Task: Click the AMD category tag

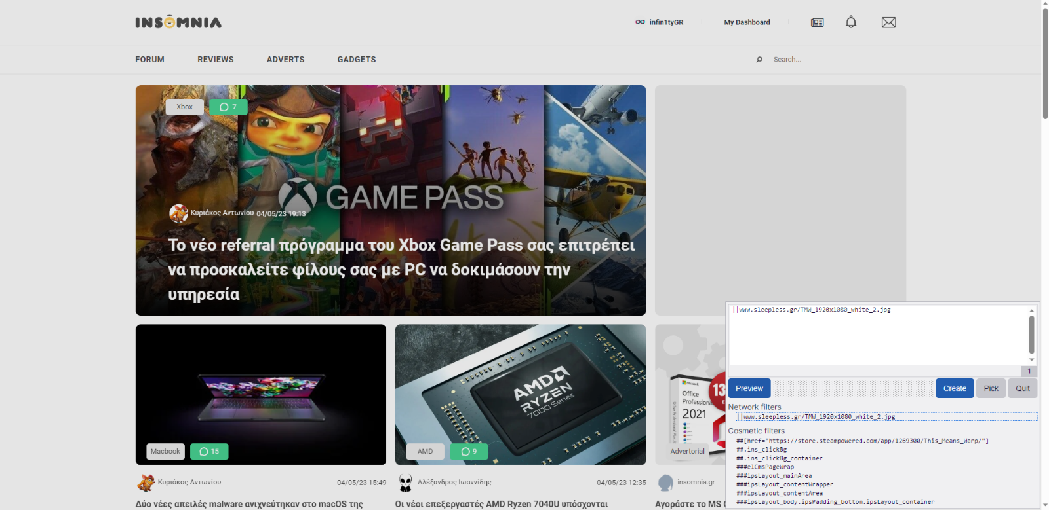Action: coord(425,452)
